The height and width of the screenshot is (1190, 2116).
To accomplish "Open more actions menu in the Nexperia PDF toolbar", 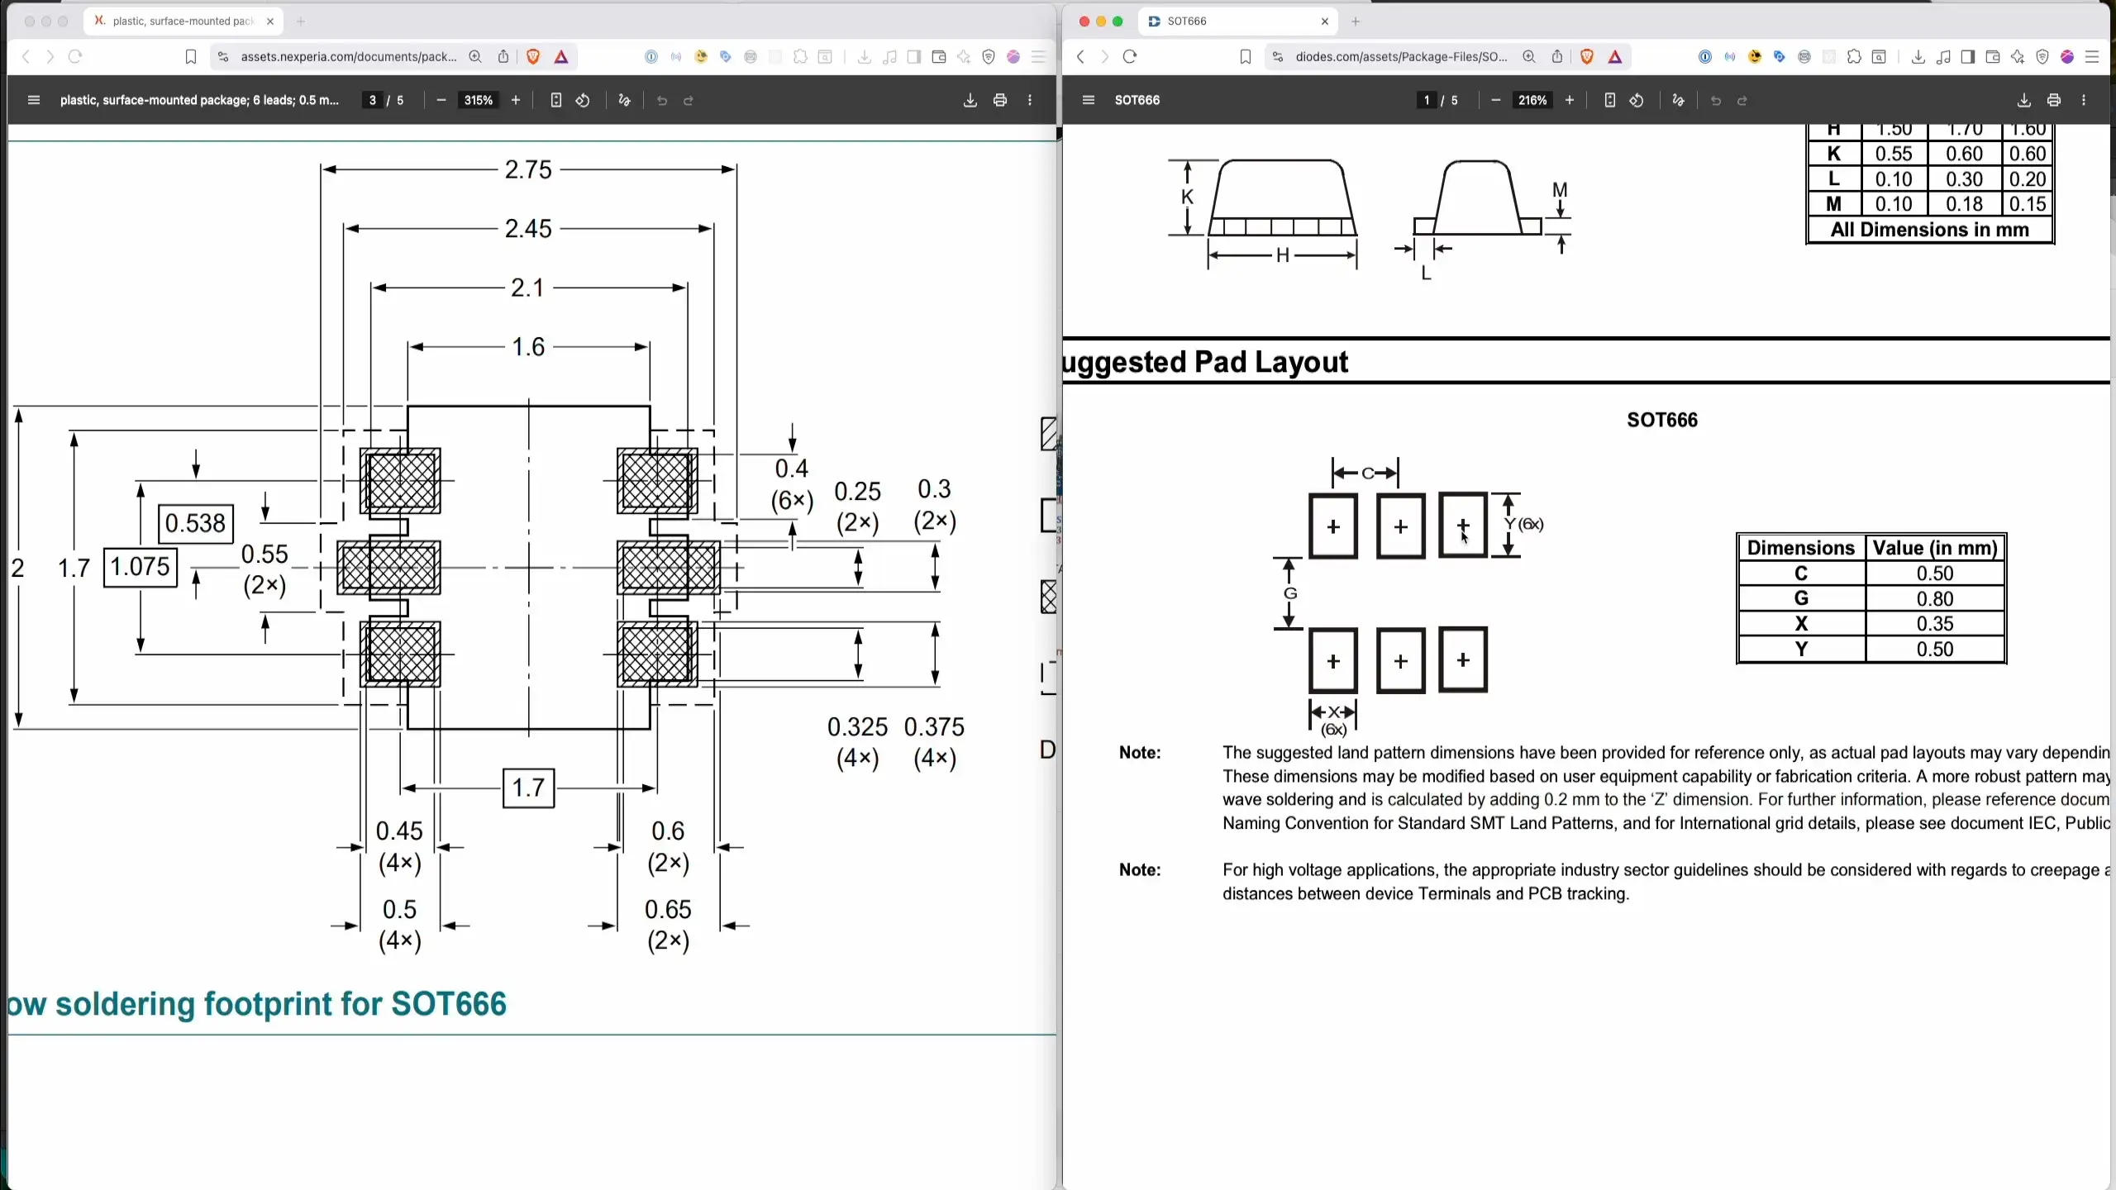I will [x=1029, y=100].
